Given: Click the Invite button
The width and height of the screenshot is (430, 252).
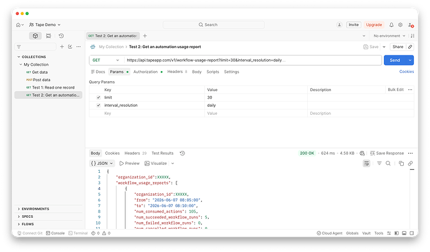Looking at the screenshot, I should (x=354, y=25).
